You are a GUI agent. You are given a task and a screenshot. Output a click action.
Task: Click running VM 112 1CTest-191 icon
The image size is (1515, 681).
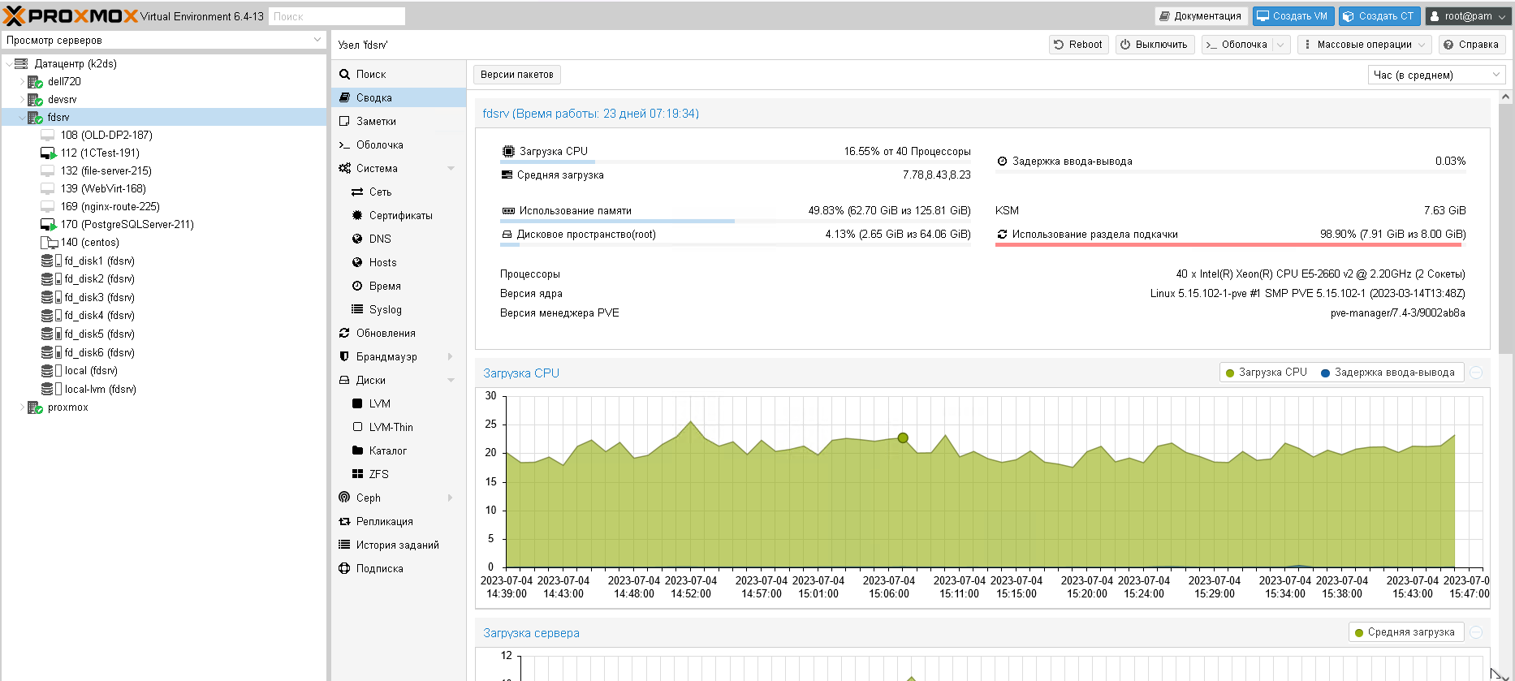click(x=49, y=153)
